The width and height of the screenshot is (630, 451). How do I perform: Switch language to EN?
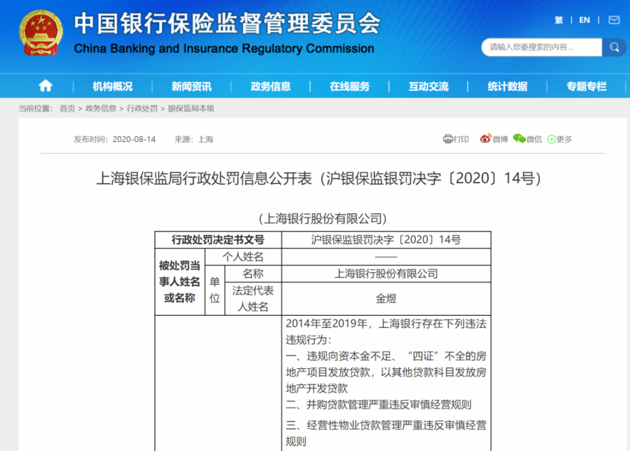[584, 20]
